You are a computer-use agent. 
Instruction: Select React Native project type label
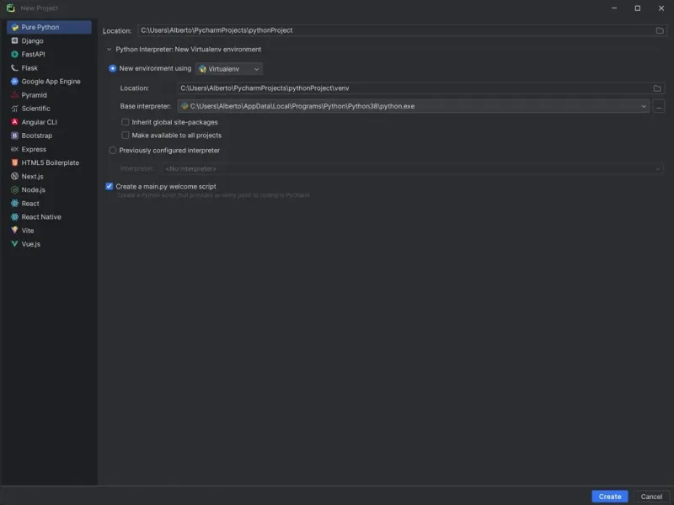coord(41,217)
